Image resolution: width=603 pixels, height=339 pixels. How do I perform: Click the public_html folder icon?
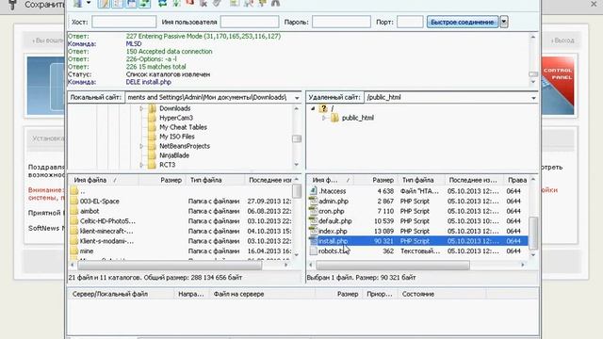(x=335, y=118)
